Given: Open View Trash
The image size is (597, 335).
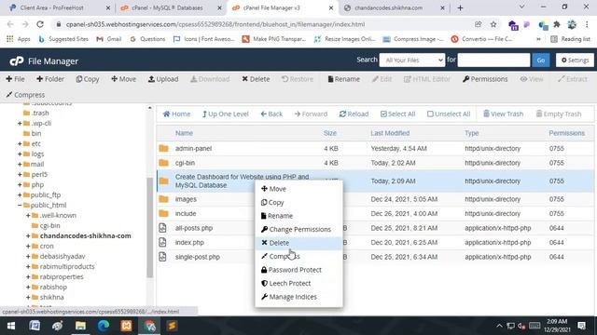Looking at the screenshot, I should [x=503, y=114].
